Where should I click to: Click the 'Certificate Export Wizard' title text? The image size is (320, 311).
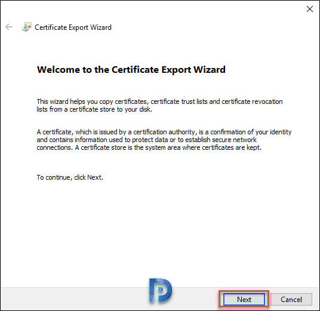pos(73,27)
